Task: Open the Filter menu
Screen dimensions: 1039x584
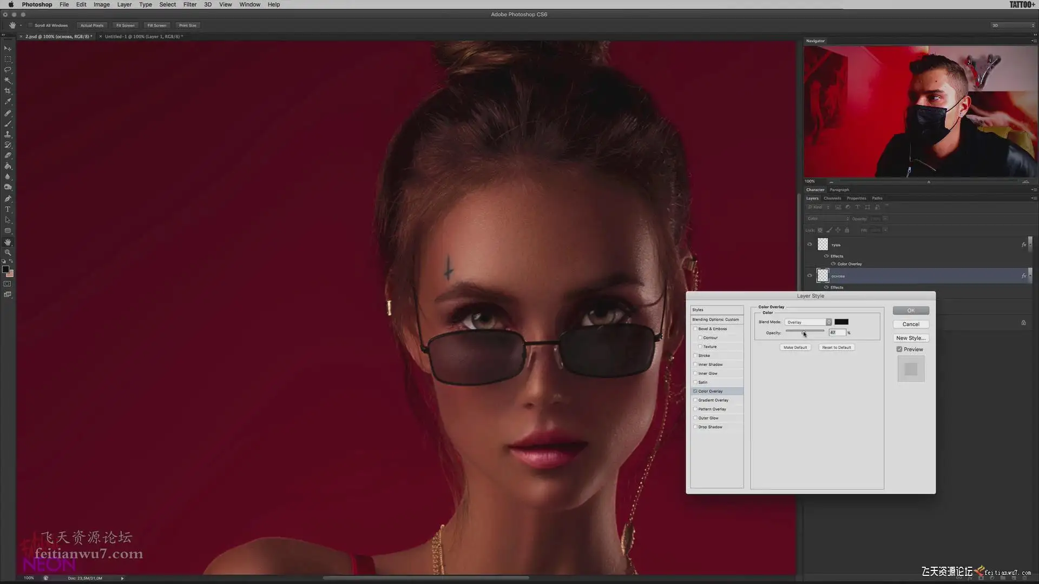Action: (x=189, y=4)
